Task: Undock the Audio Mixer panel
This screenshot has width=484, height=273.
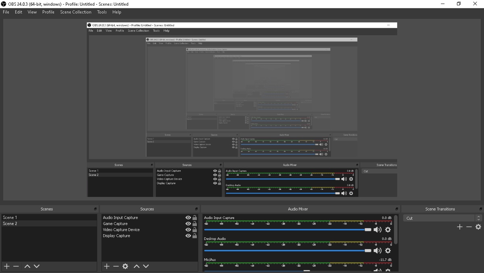Action: [x=397, y=209]
